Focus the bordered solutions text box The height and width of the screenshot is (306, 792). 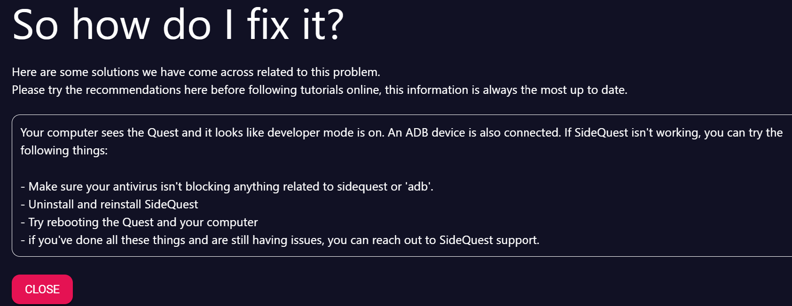click(x=402, y=185)
